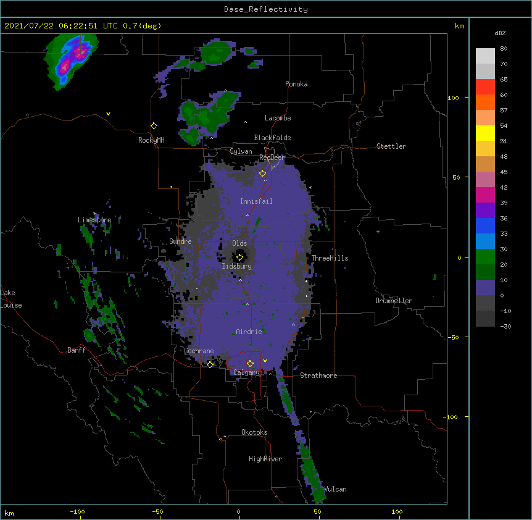The height and width of the screenshot is (520, 532).
Task: Click the yellow 54 dBZ legend swatch
Action: coord(485,133)
